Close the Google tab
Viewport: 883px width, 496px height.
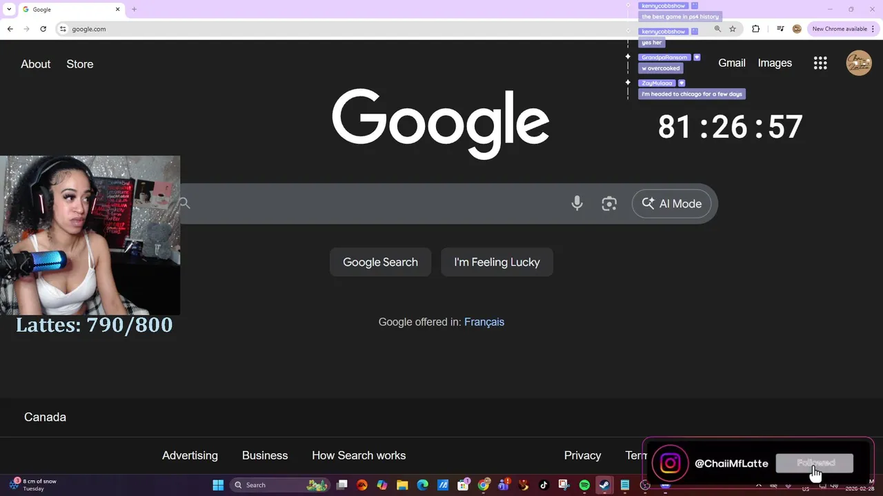pyautogui.click(x=117, y=10)
